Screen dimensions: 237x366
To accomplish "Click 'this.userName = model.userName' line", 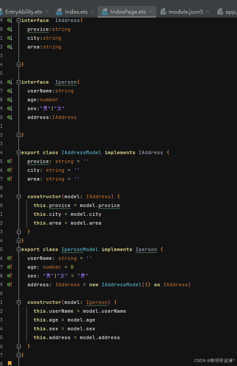I will [79, 311].
